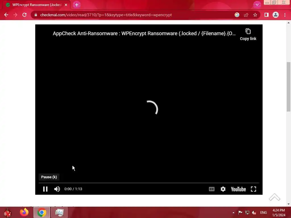Open a new browser tab
291x218 pixels.
[x=77, y=5]
